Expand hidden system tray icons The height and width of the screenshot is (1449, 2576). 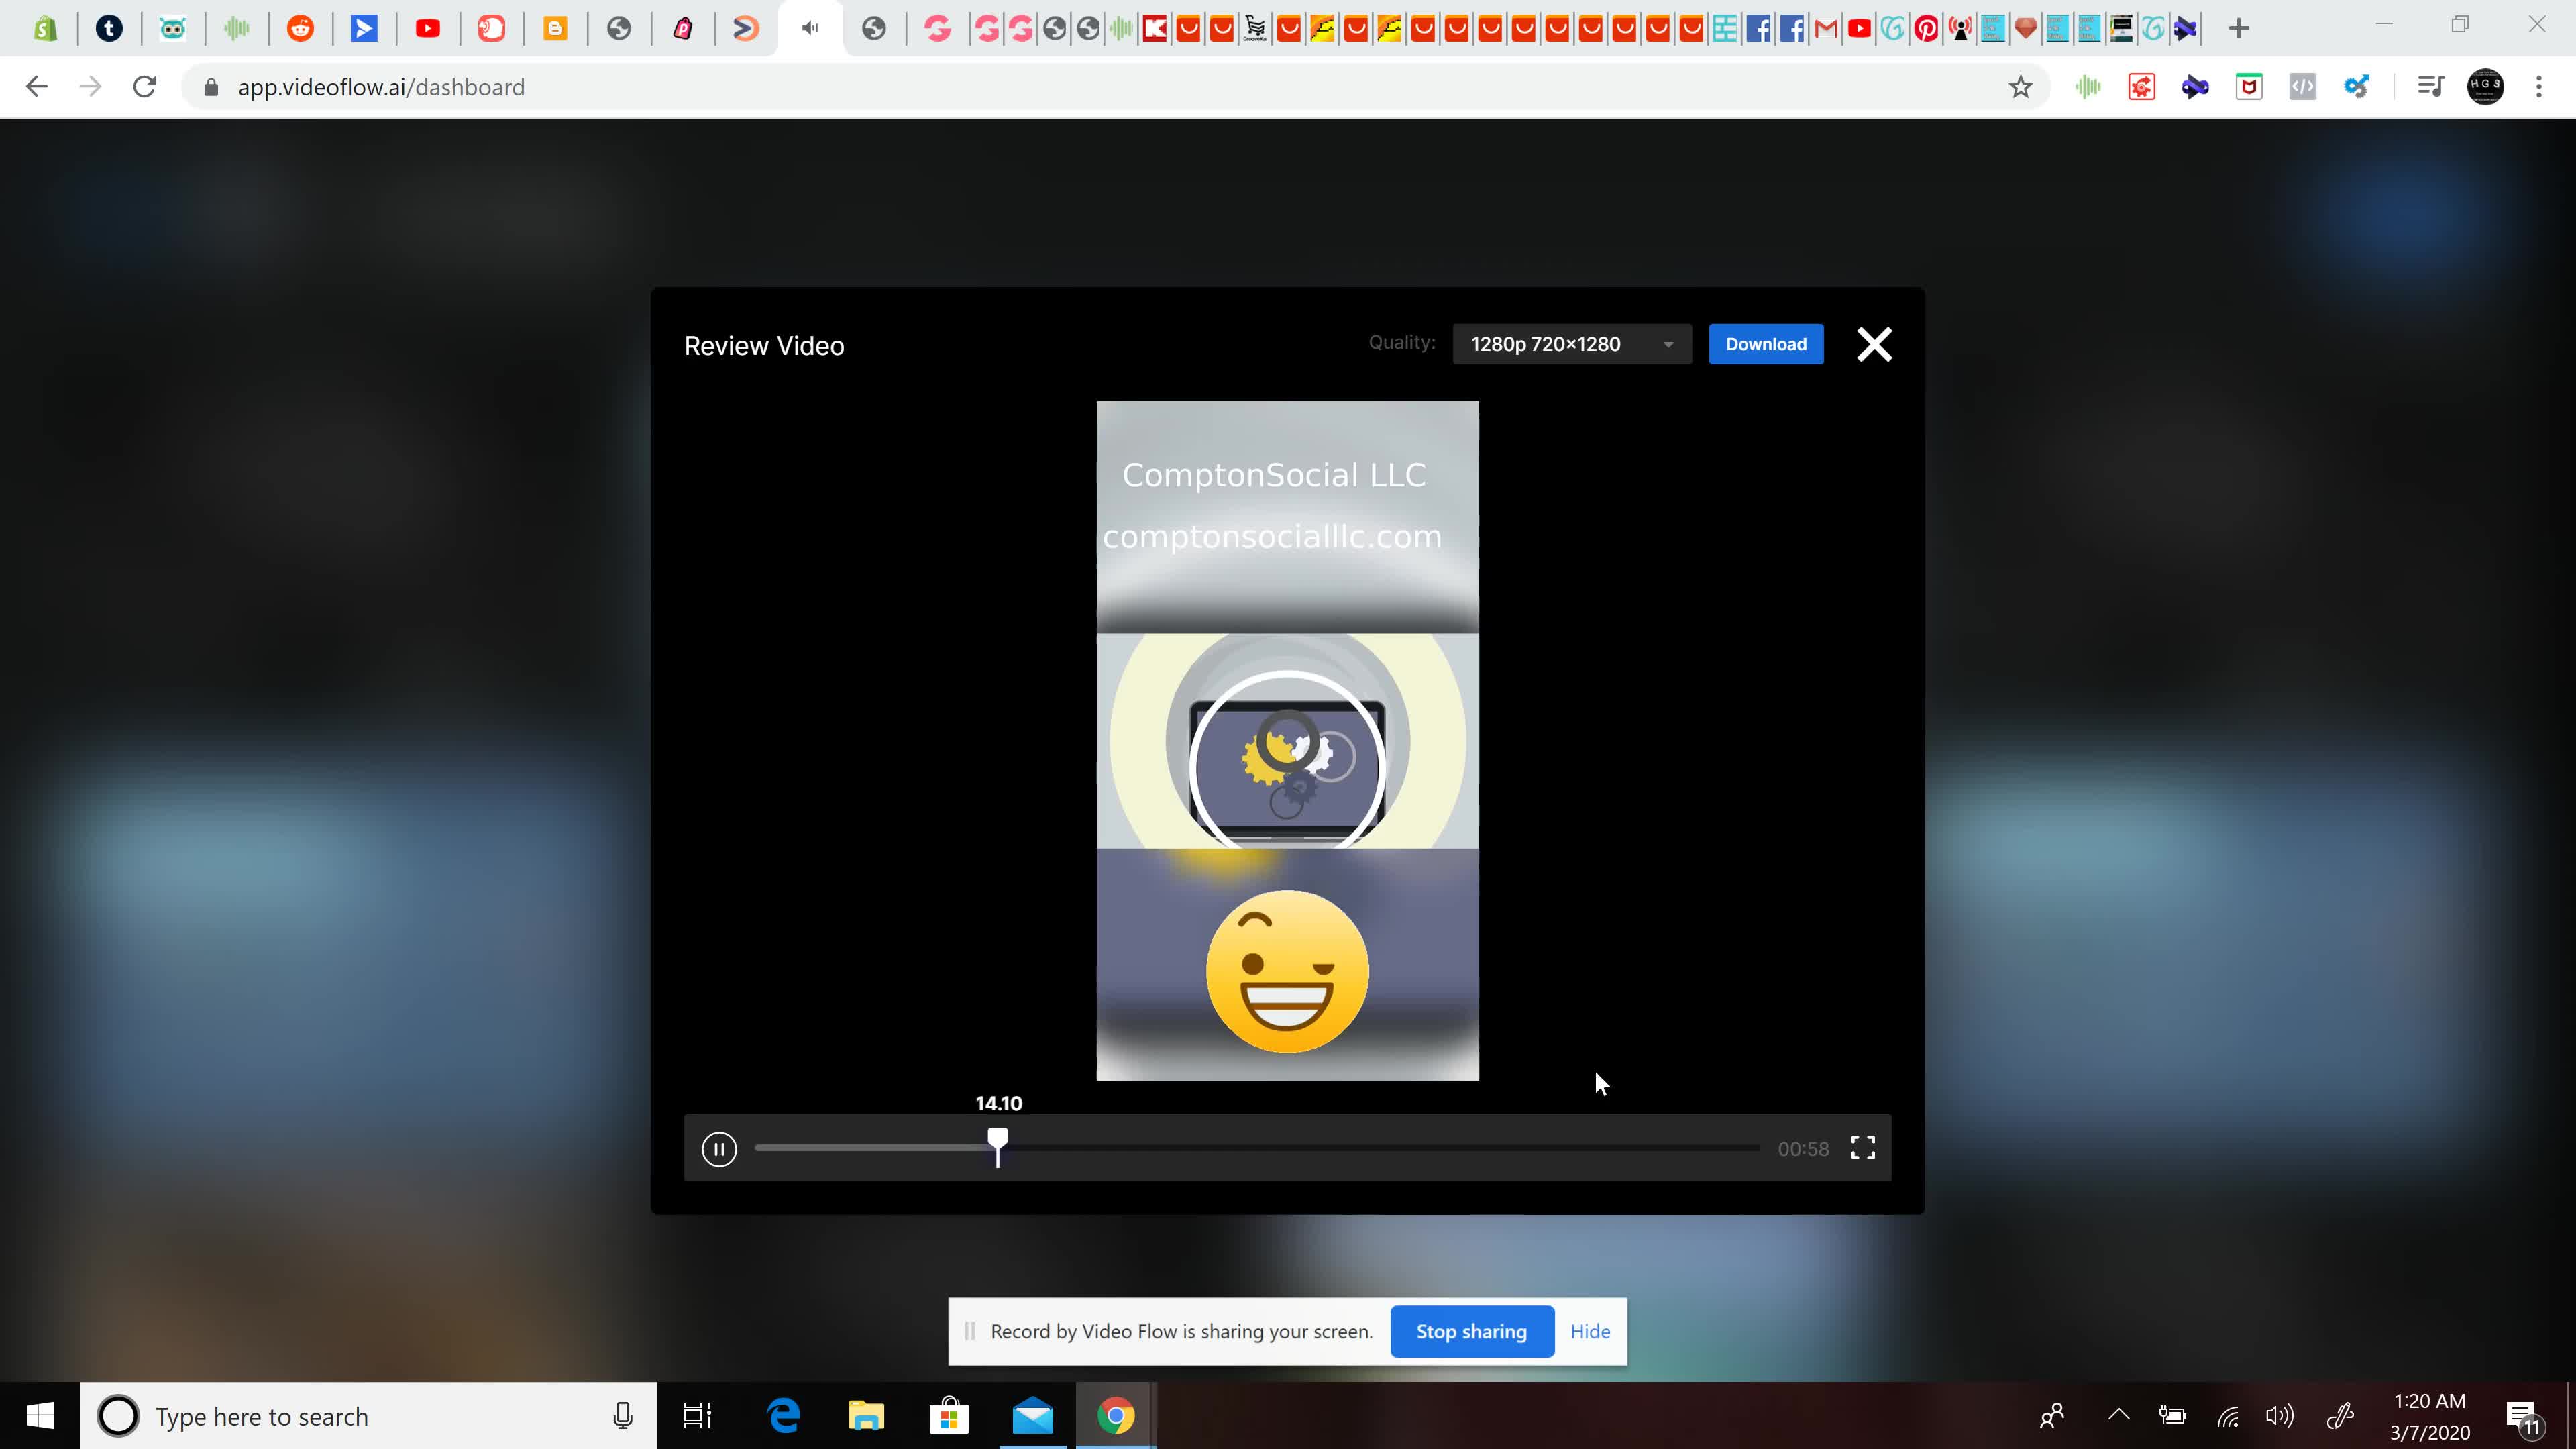[x=2119, y=1416]
